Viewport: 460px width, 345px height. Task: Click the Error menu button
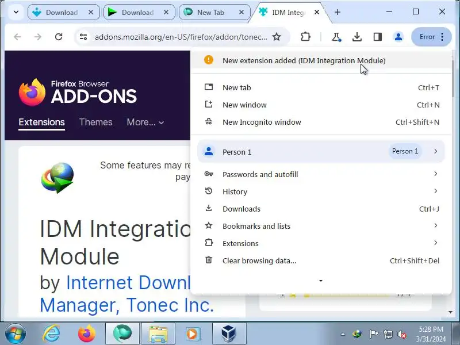431,37
